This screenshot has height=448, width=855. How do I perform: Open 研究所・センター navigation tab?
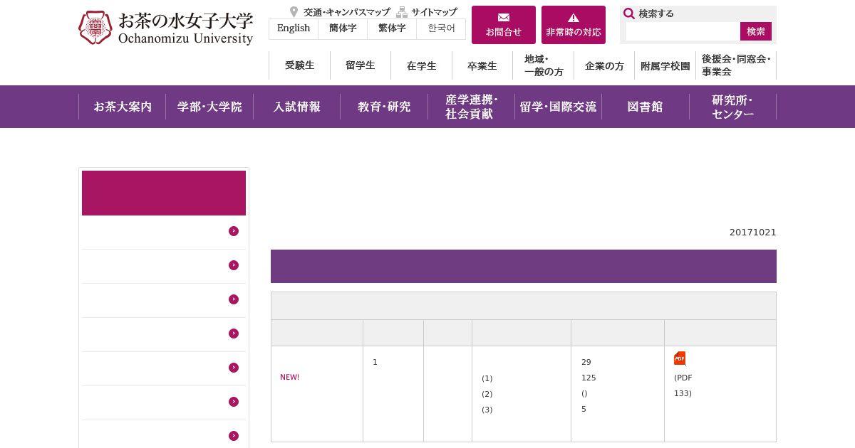732,107
